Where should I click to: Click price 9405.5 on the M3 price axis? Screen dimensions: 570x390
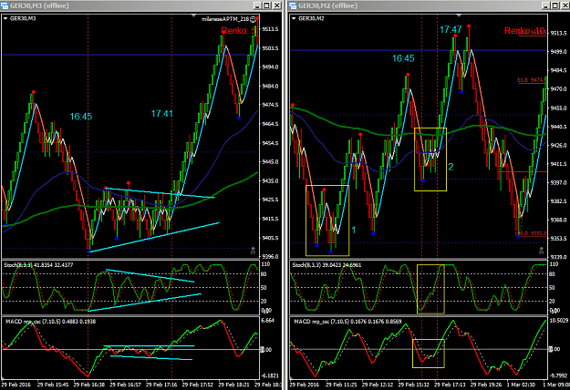[271, 238]
